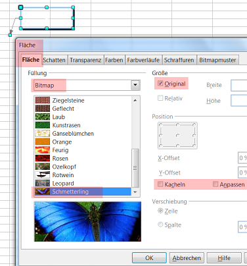
Task: Click scroll-down arrow of bitmap list
Action: [135, 192]
